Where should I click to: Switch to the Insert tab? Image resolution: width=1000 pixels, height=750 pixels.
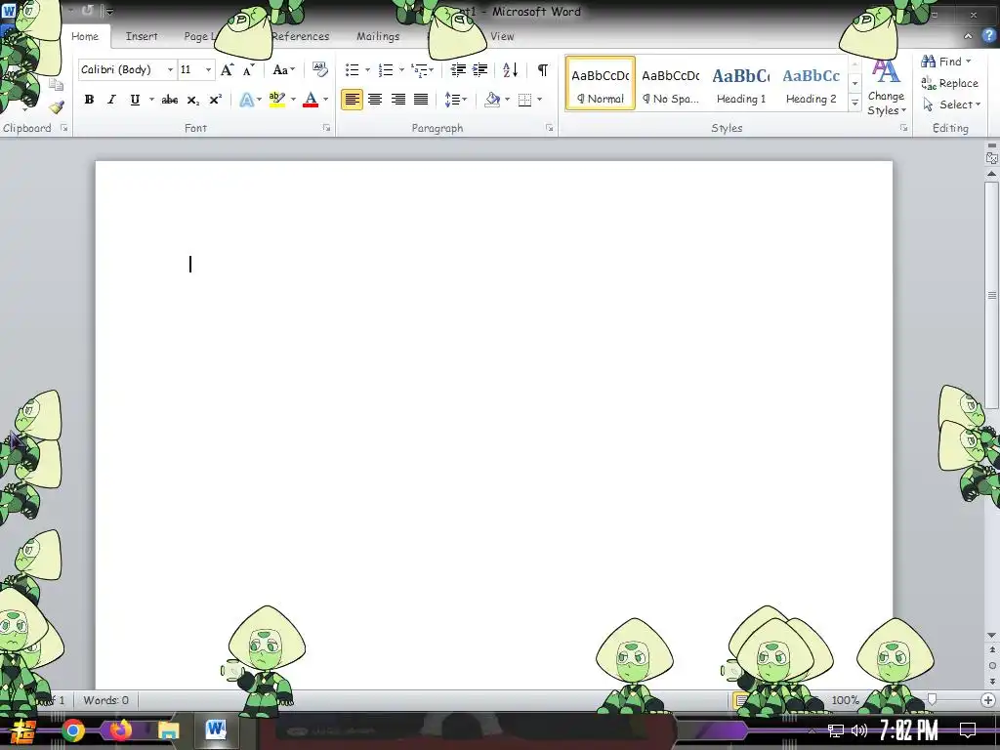142,36
